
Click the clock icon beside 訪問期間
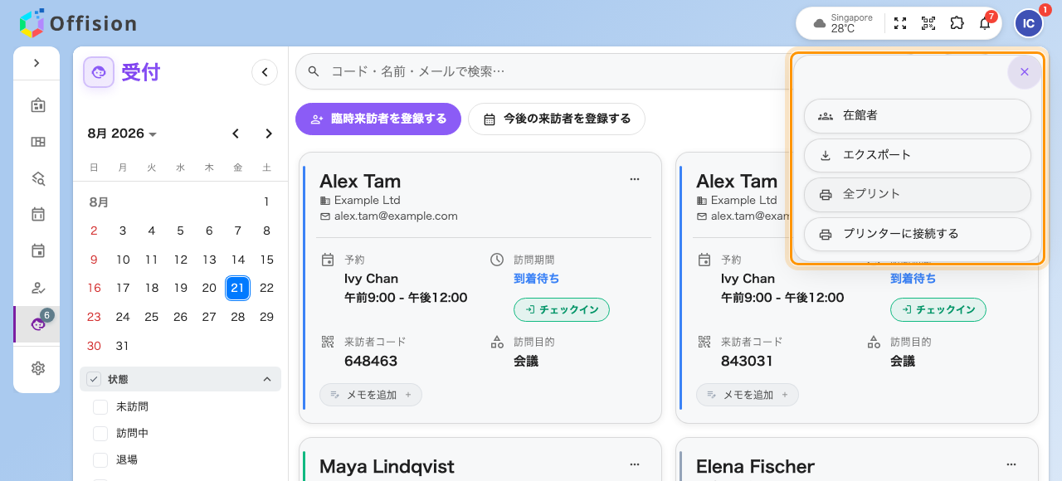497,260
